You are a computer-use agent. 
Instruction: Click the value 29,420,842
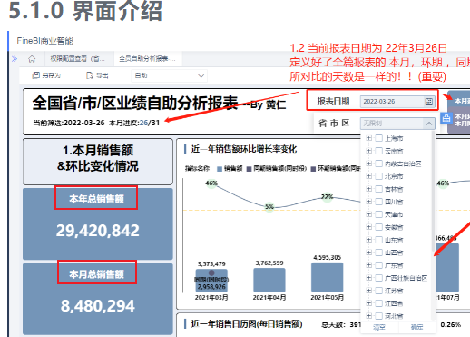tap(98, 231)
